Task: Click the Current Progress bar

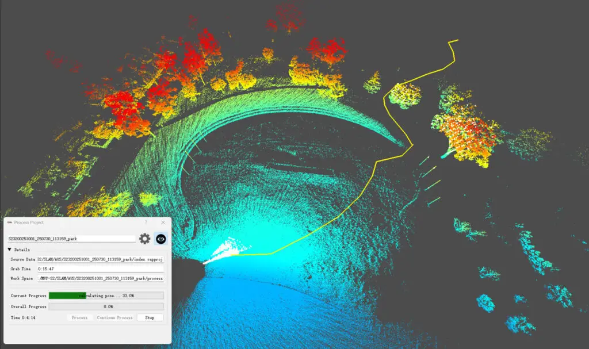Action: pyautogui.click(x=106, y=296)
